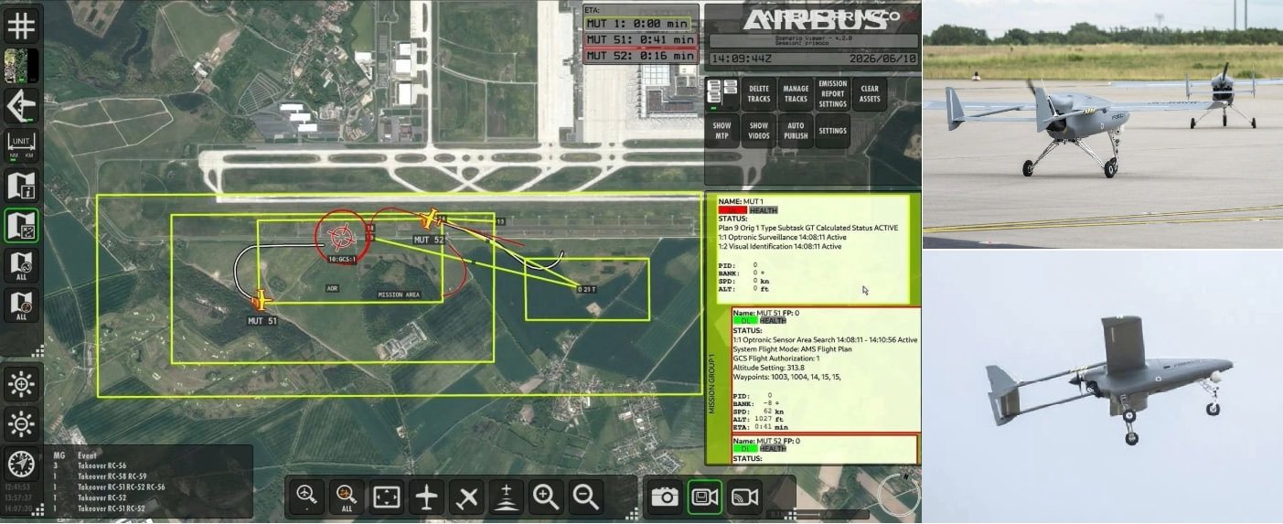Click '1:2 Visual Identification 14:08:11 Active' line
1283x524 pixels.
pos(780,246)
